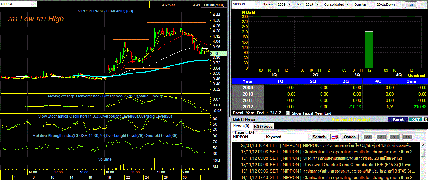Click the 2011 year row header
The image size is (428, 192).
[248, 100]
